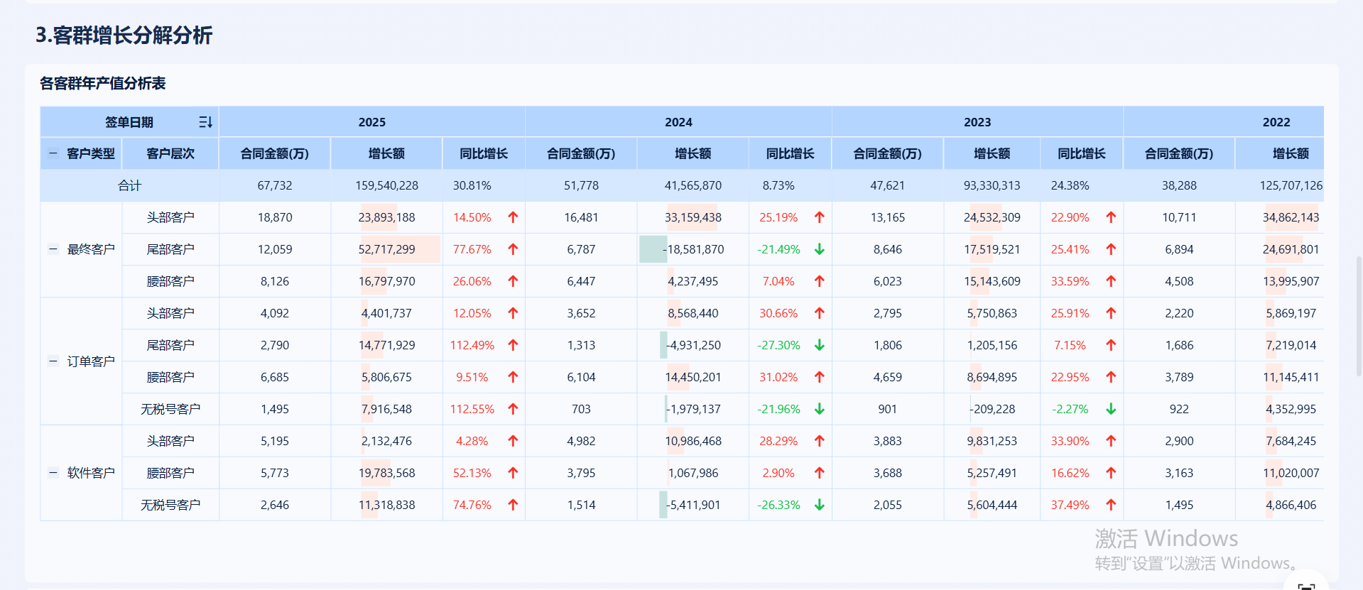The image size is (1363, 590).
Task: Click the red up arrow beside 37.49%
Action: [1111, 505]
